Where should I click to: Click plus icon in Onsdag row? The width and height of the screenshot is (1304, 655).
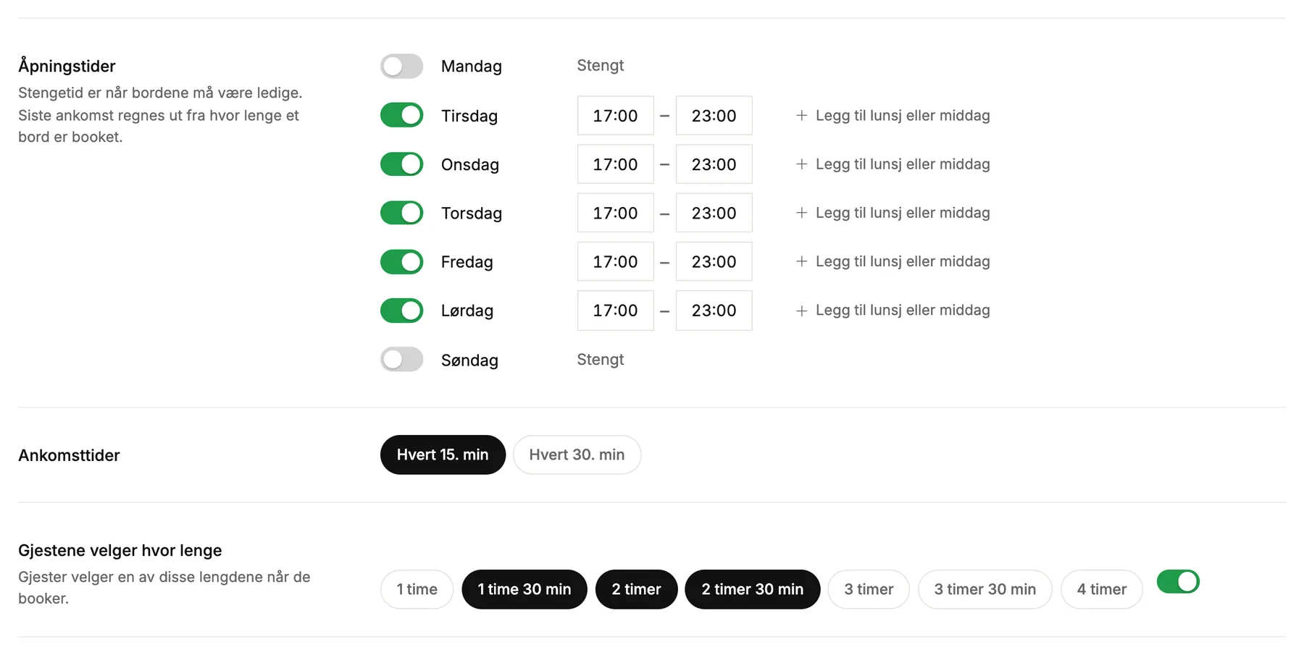801,164
